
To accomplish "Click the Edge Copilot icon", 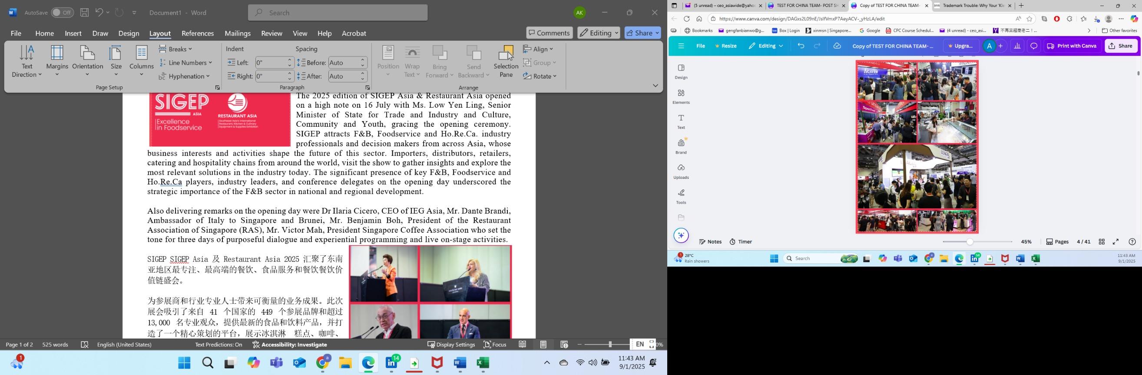I will click(1134, 19).
